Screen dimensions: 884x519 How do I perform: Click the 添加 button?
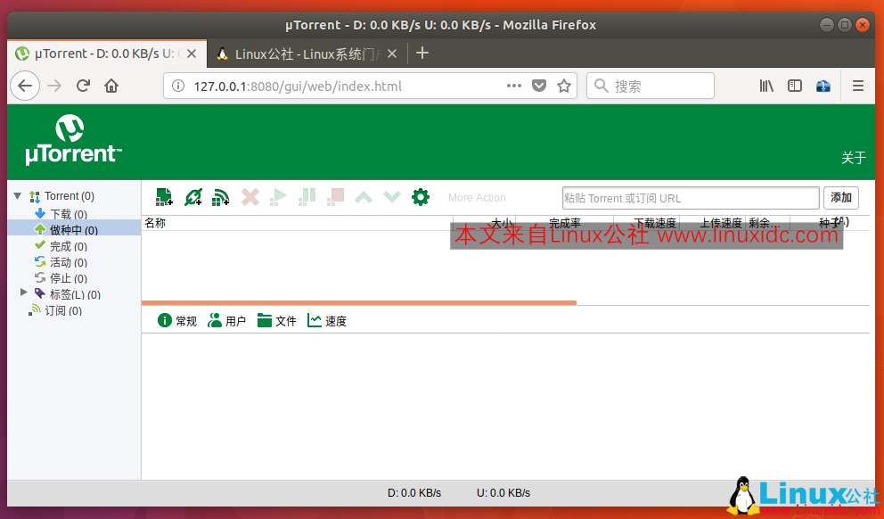coord(841,197)
